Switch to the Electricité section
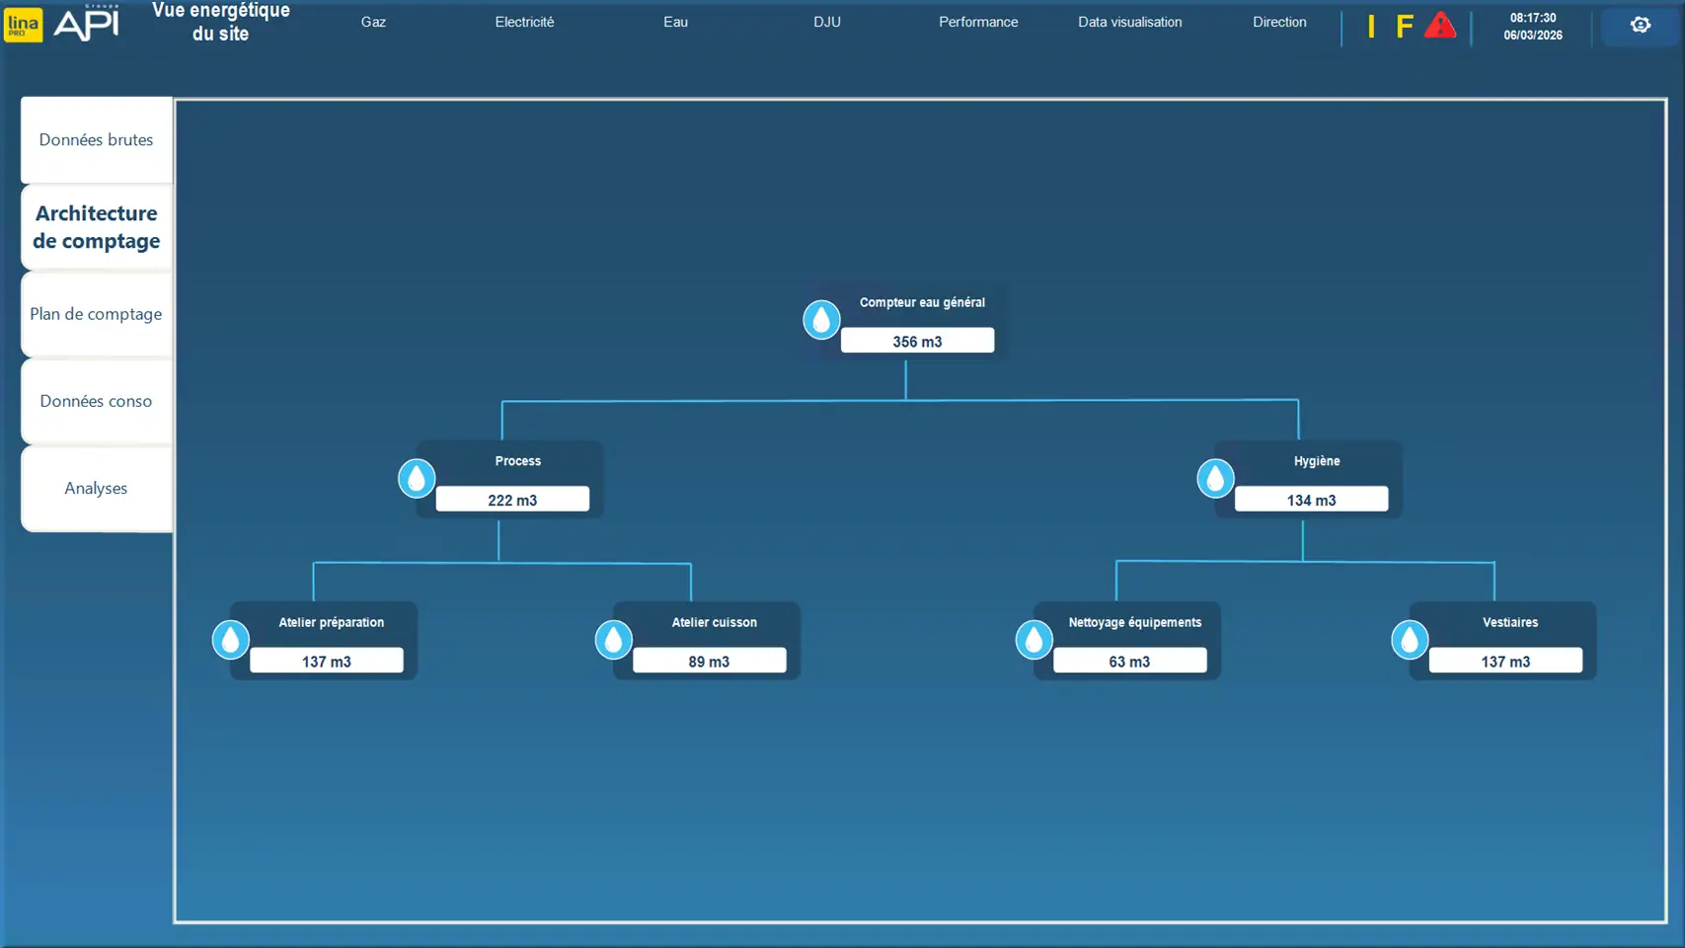Screen dimensions: 1685x948 524,22
